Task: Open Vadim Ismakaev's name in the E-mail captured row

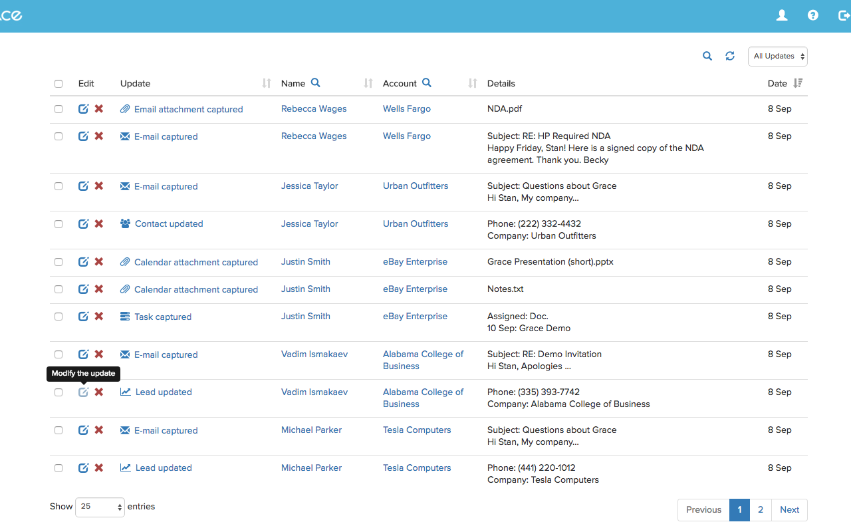Action: pos(314,354)
